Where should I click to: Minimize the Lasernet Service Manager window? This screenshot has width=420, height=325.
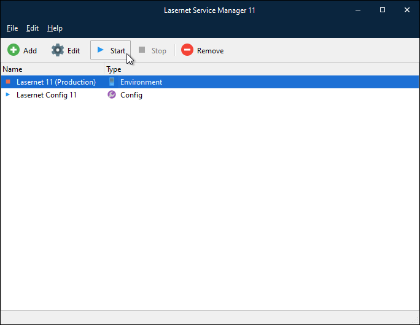358,10
